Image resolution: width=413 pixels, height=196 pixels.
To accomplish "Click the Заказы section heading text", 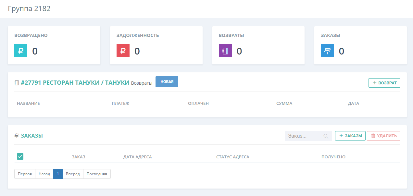I will [32, 136].
